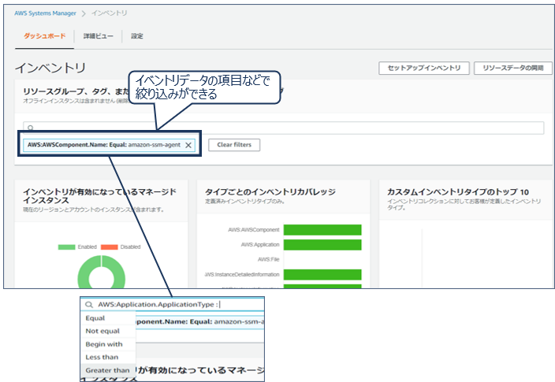Click the Clear filters button

click(234, 145)
